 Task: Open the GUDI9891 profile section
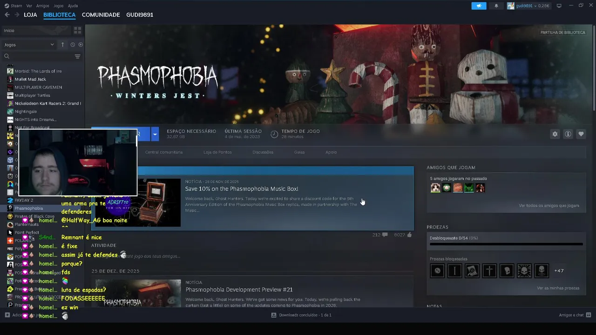[140, 15]
